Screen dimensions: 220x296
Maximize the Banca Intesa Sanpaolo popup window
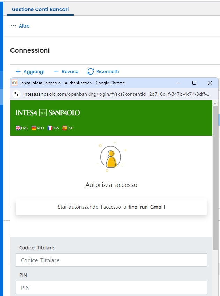(194, 83)
